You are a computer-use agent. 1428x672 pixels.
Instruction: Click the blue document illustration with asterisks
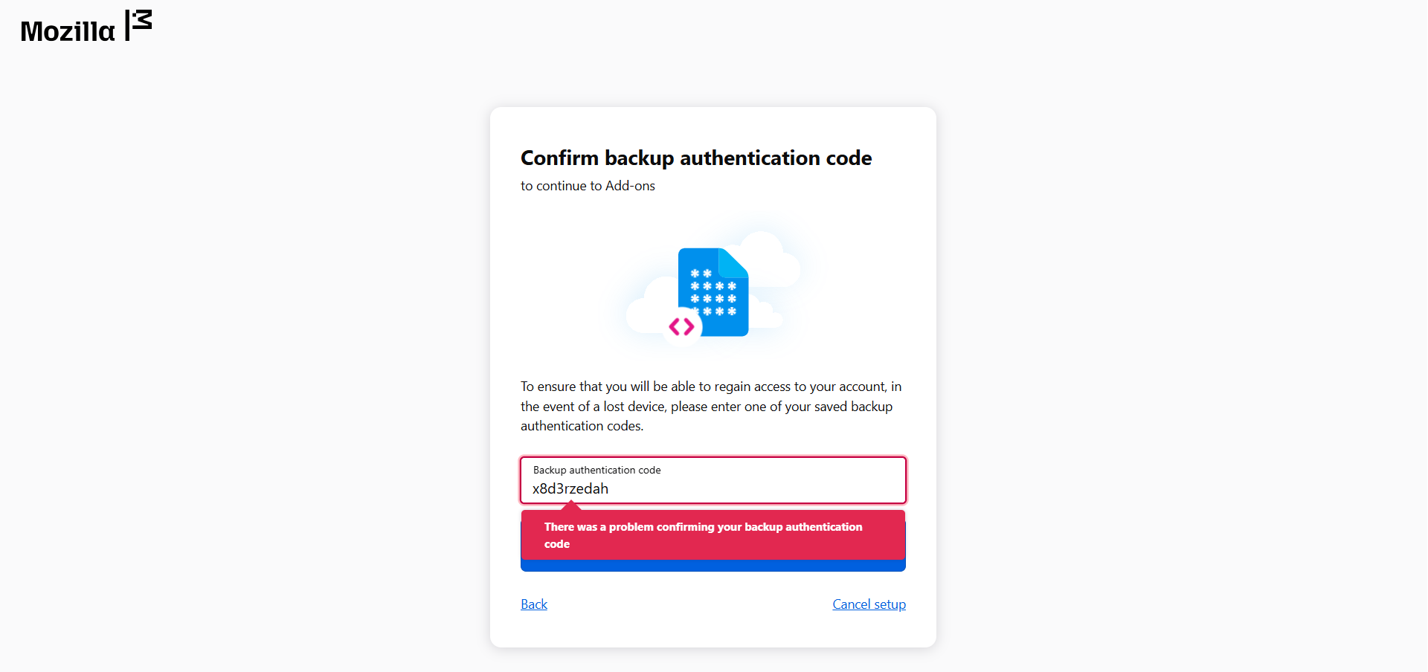pos(713,292)
